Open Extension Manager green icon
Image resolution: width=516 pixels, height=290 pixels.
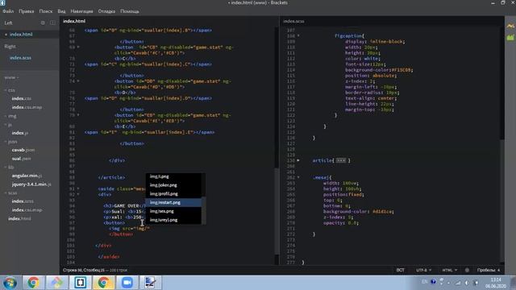pos(510,38)
